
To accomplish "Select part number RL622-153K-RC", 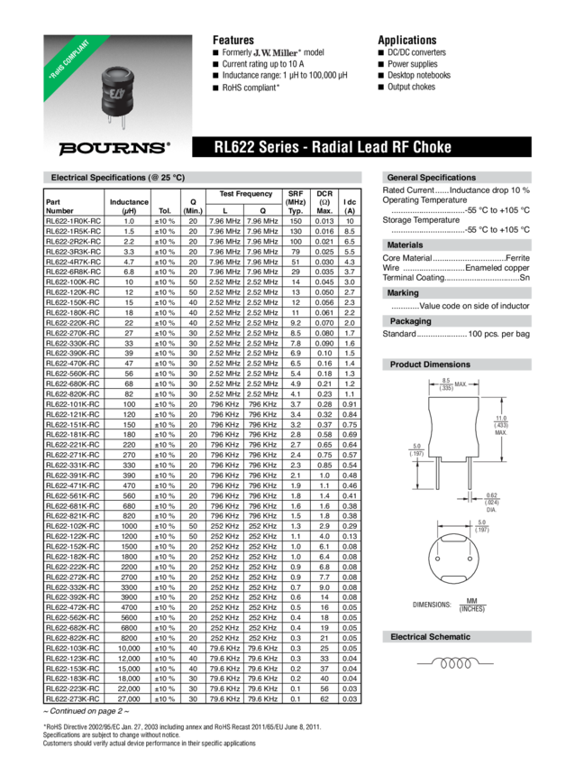I will 72,668.
